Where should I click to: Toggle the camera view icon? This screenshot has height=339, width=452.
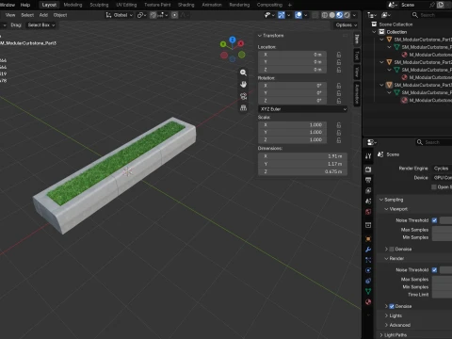click(x=243, y=96)
